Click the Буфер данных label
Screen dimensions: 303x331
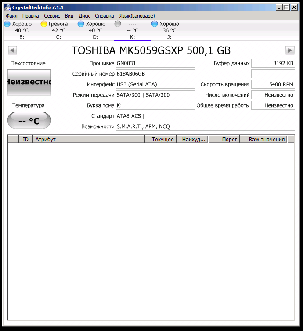click(x=231, y=63)
